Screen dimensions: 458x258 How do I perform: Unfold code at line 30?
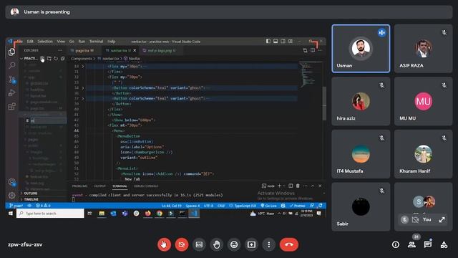(83, 67)
